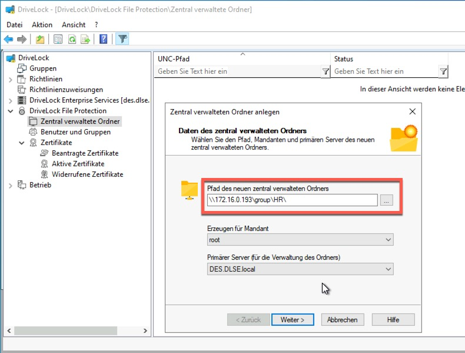The width and height of the screenshot is (465, 353).
Task: Click Weiter to continue the wizard
Action: click(293, 320)
